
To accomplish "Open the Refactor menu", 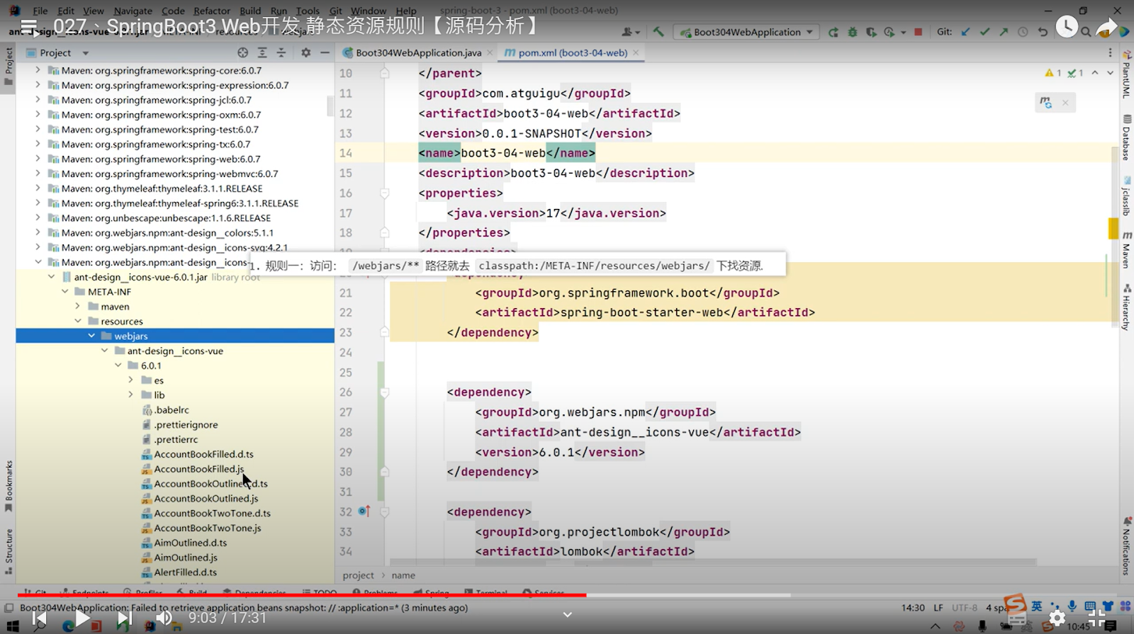I will [x=212, y=11].
